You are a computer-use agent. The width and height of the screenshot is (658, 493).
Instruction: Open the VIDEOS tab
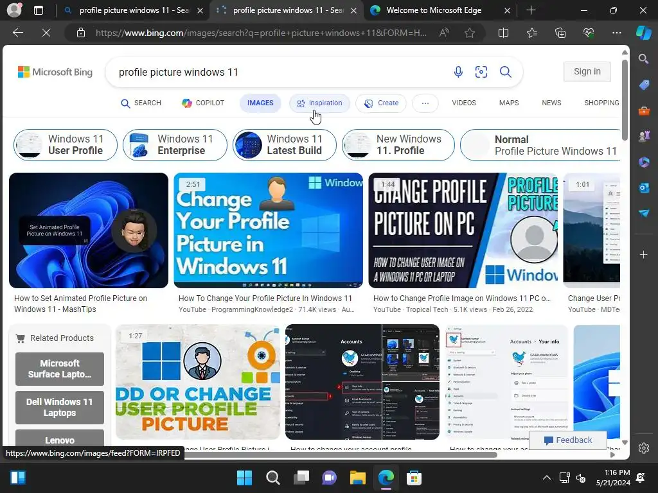tap(464, 103)
